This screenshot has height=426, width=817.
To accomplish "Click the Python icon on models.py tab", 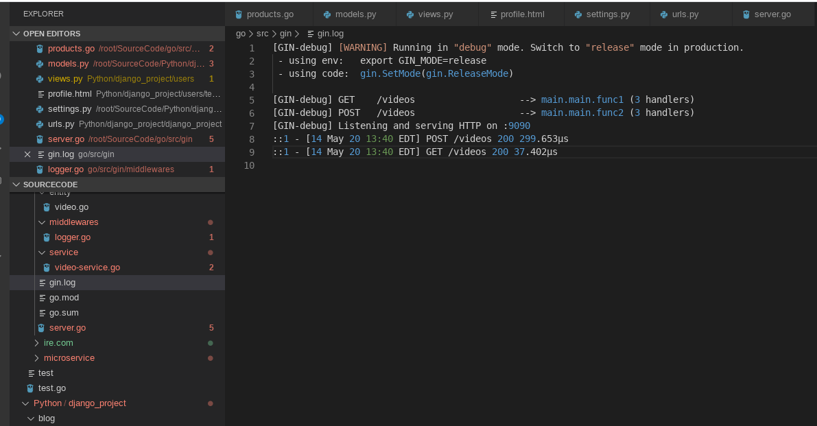I will [327, 14].
